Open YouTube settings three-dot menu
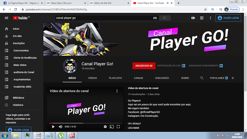This screenshot has width=247, height=139. click(x=210, y=18)
